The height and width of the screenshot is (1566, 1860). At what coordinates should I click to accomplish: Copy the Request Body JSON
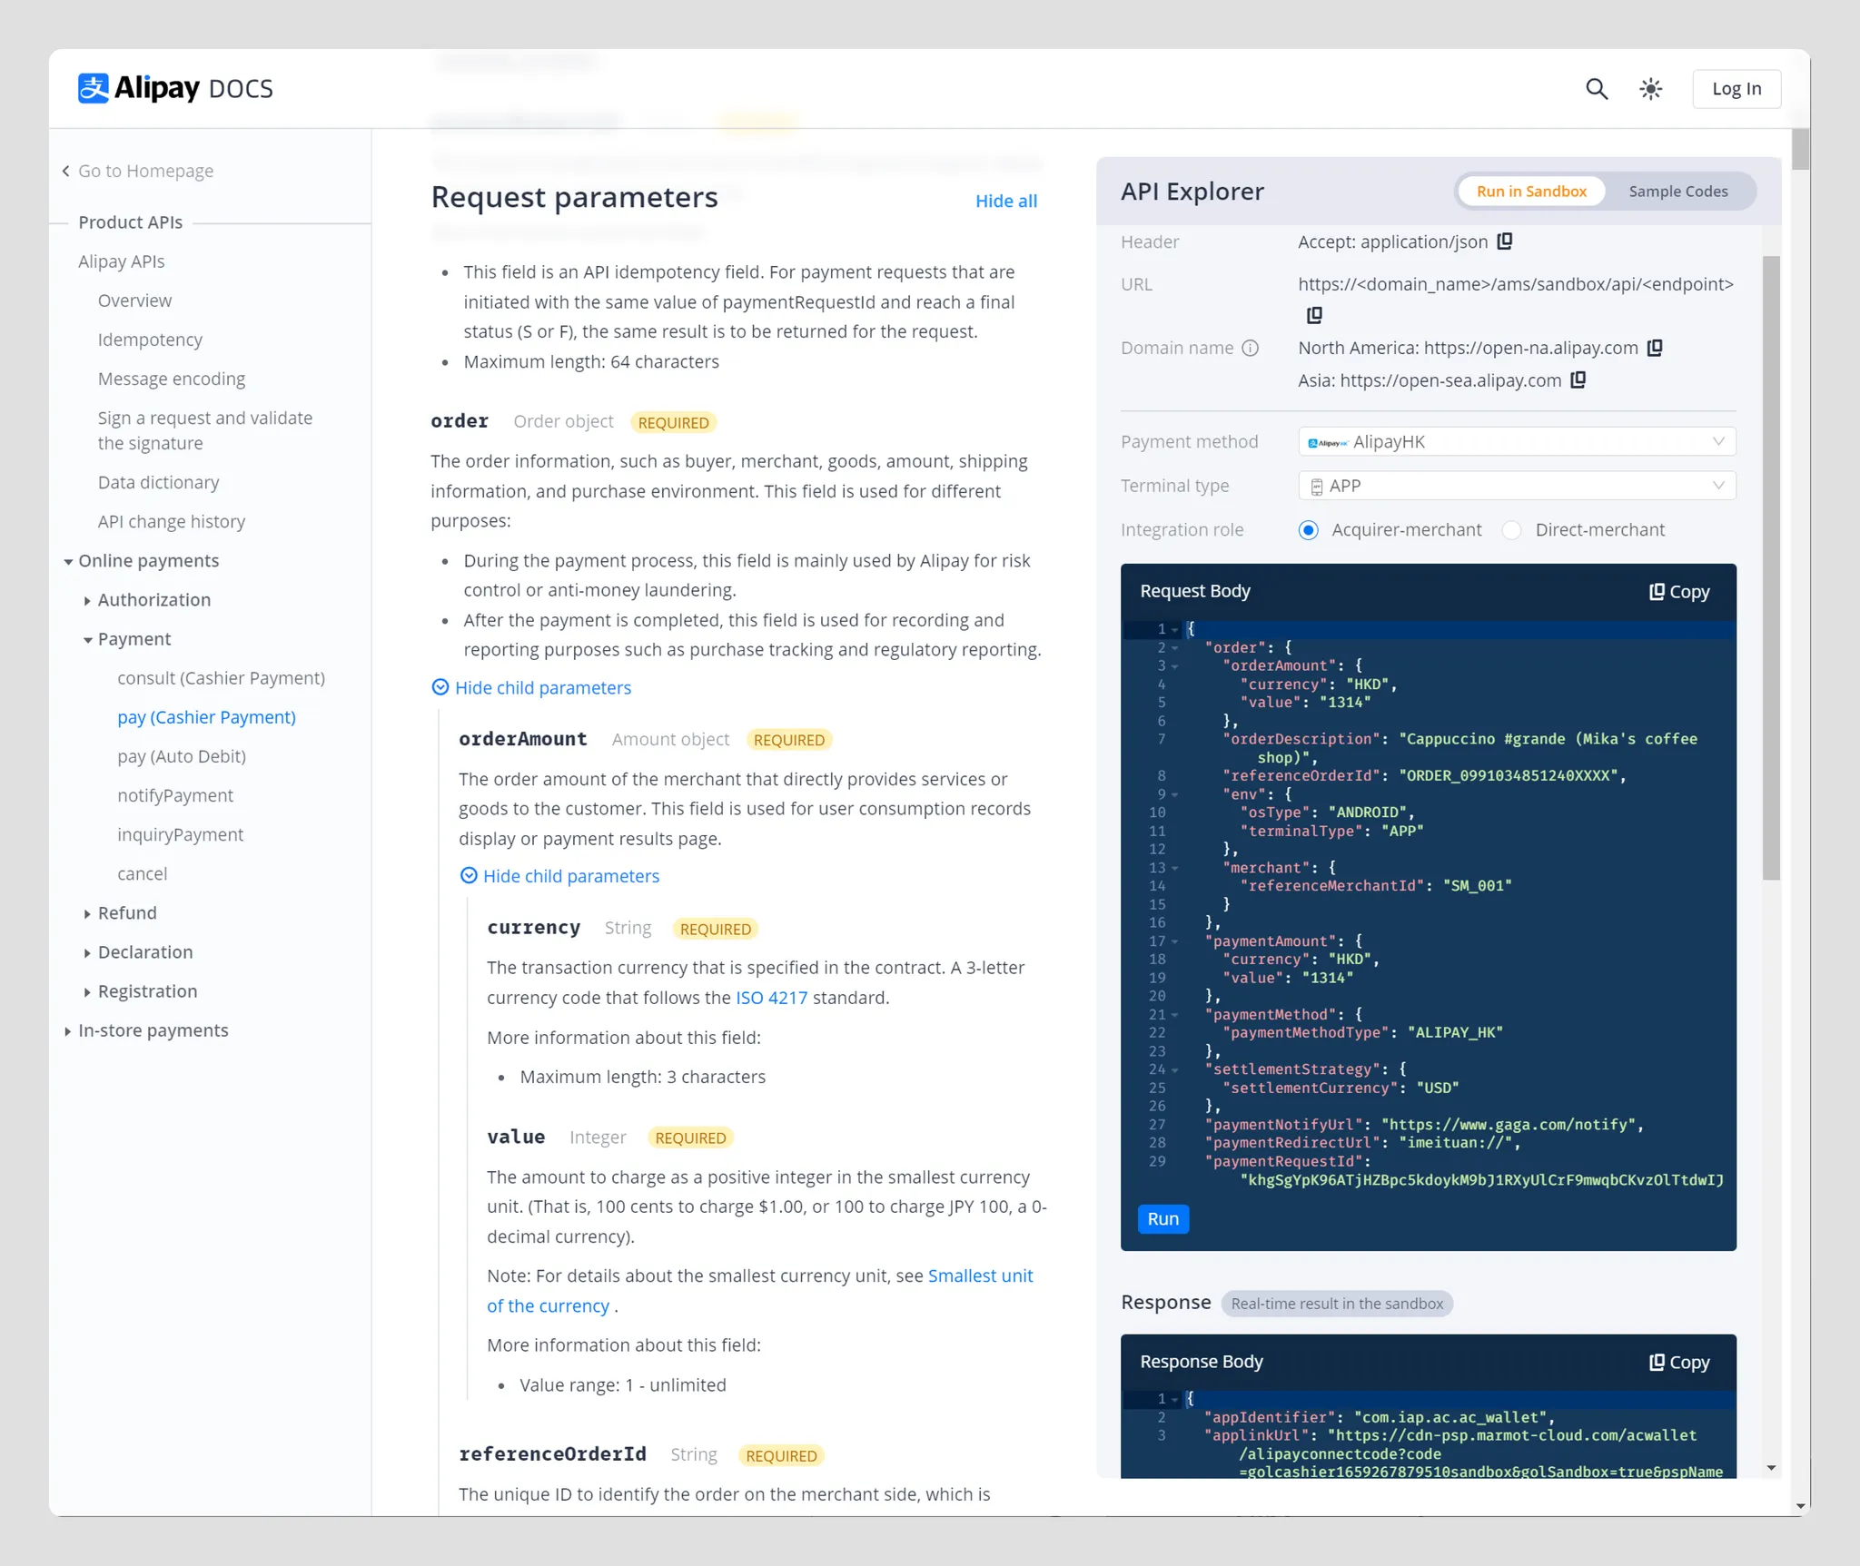[x=1679, y=591]
